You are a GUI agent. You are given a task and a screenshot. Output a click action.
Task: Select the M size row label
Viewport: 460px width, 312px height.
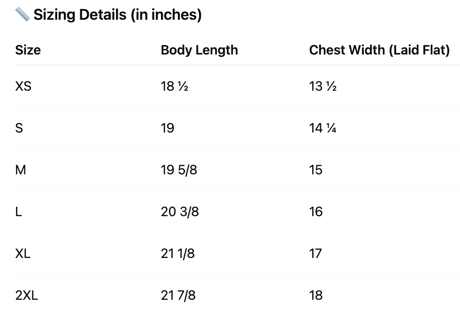21,170
